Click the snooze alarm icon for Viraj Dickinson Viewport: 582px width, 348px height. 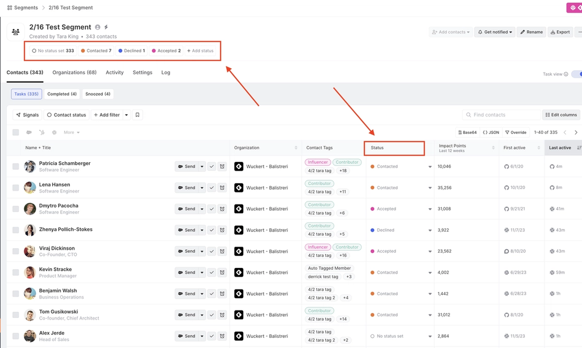click(x=222, y=251)
